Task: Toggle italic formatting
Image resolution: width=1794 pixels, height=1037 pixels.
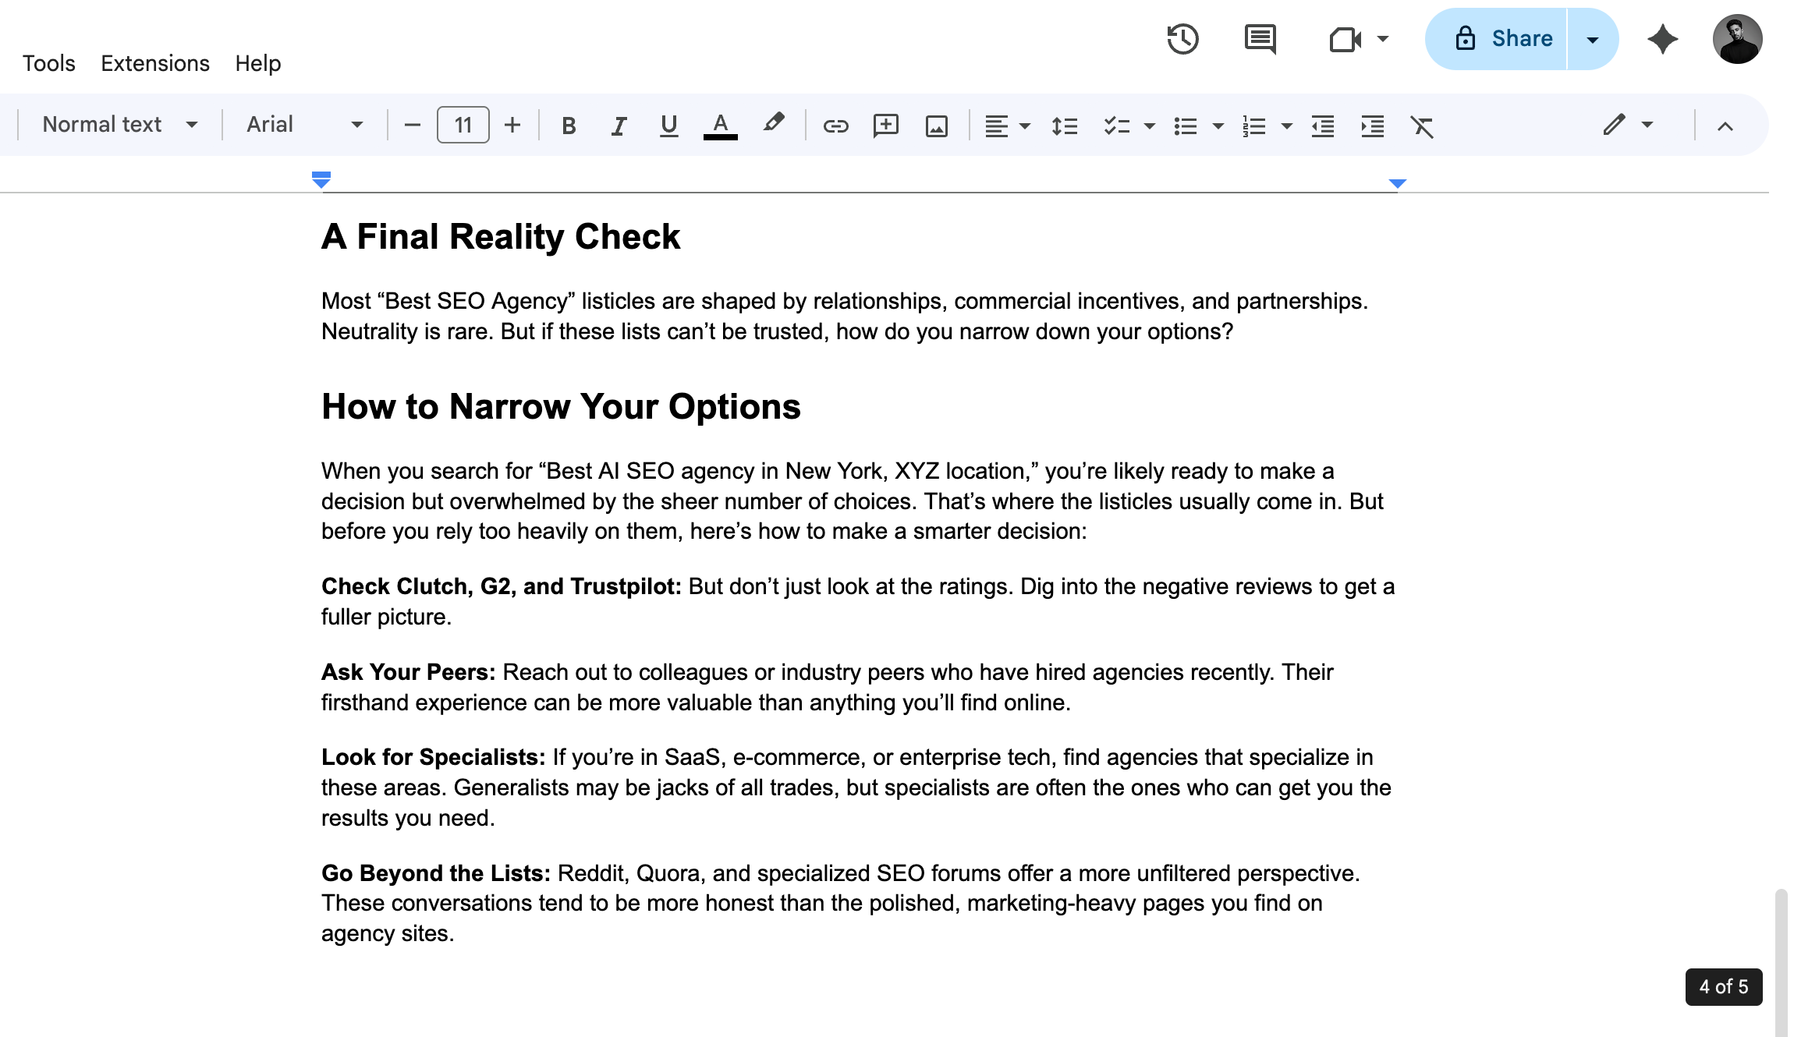Action: [619, 126]
